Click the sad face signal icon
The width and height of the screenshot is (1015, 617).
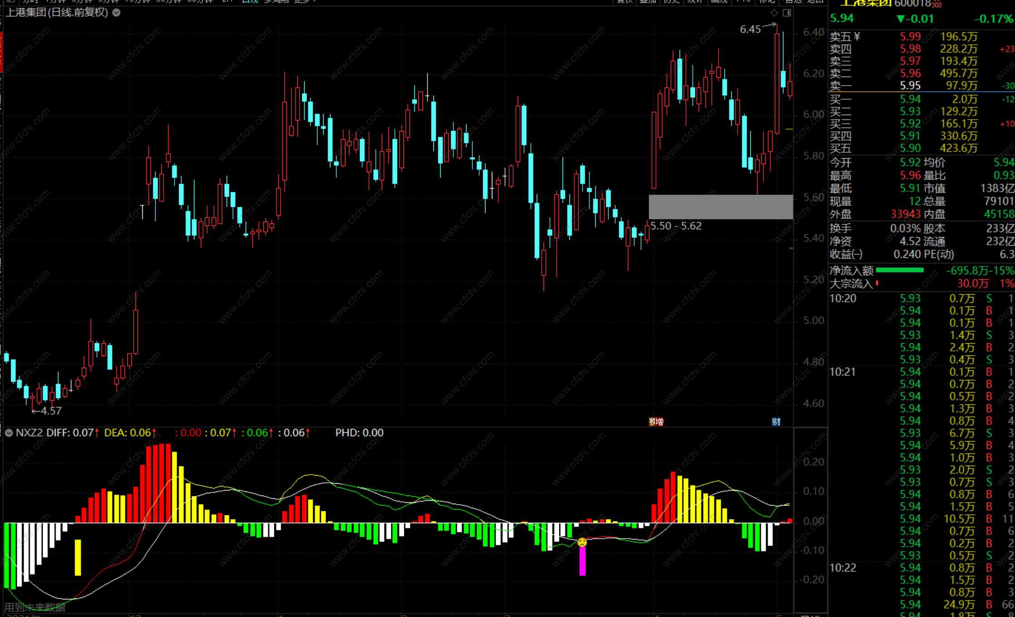pos(582,542)
